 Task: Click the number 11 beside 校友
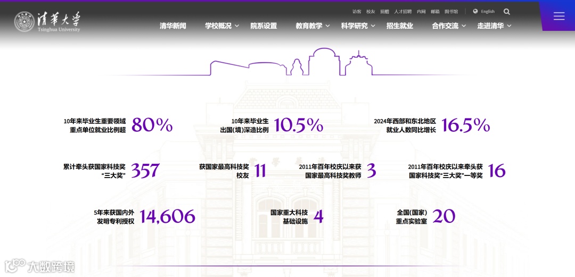pos(260,171)
